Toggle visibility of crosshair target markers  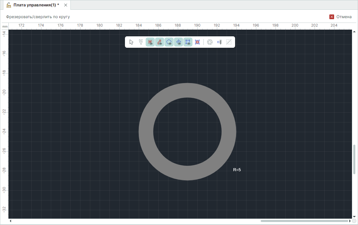(178, 42)
